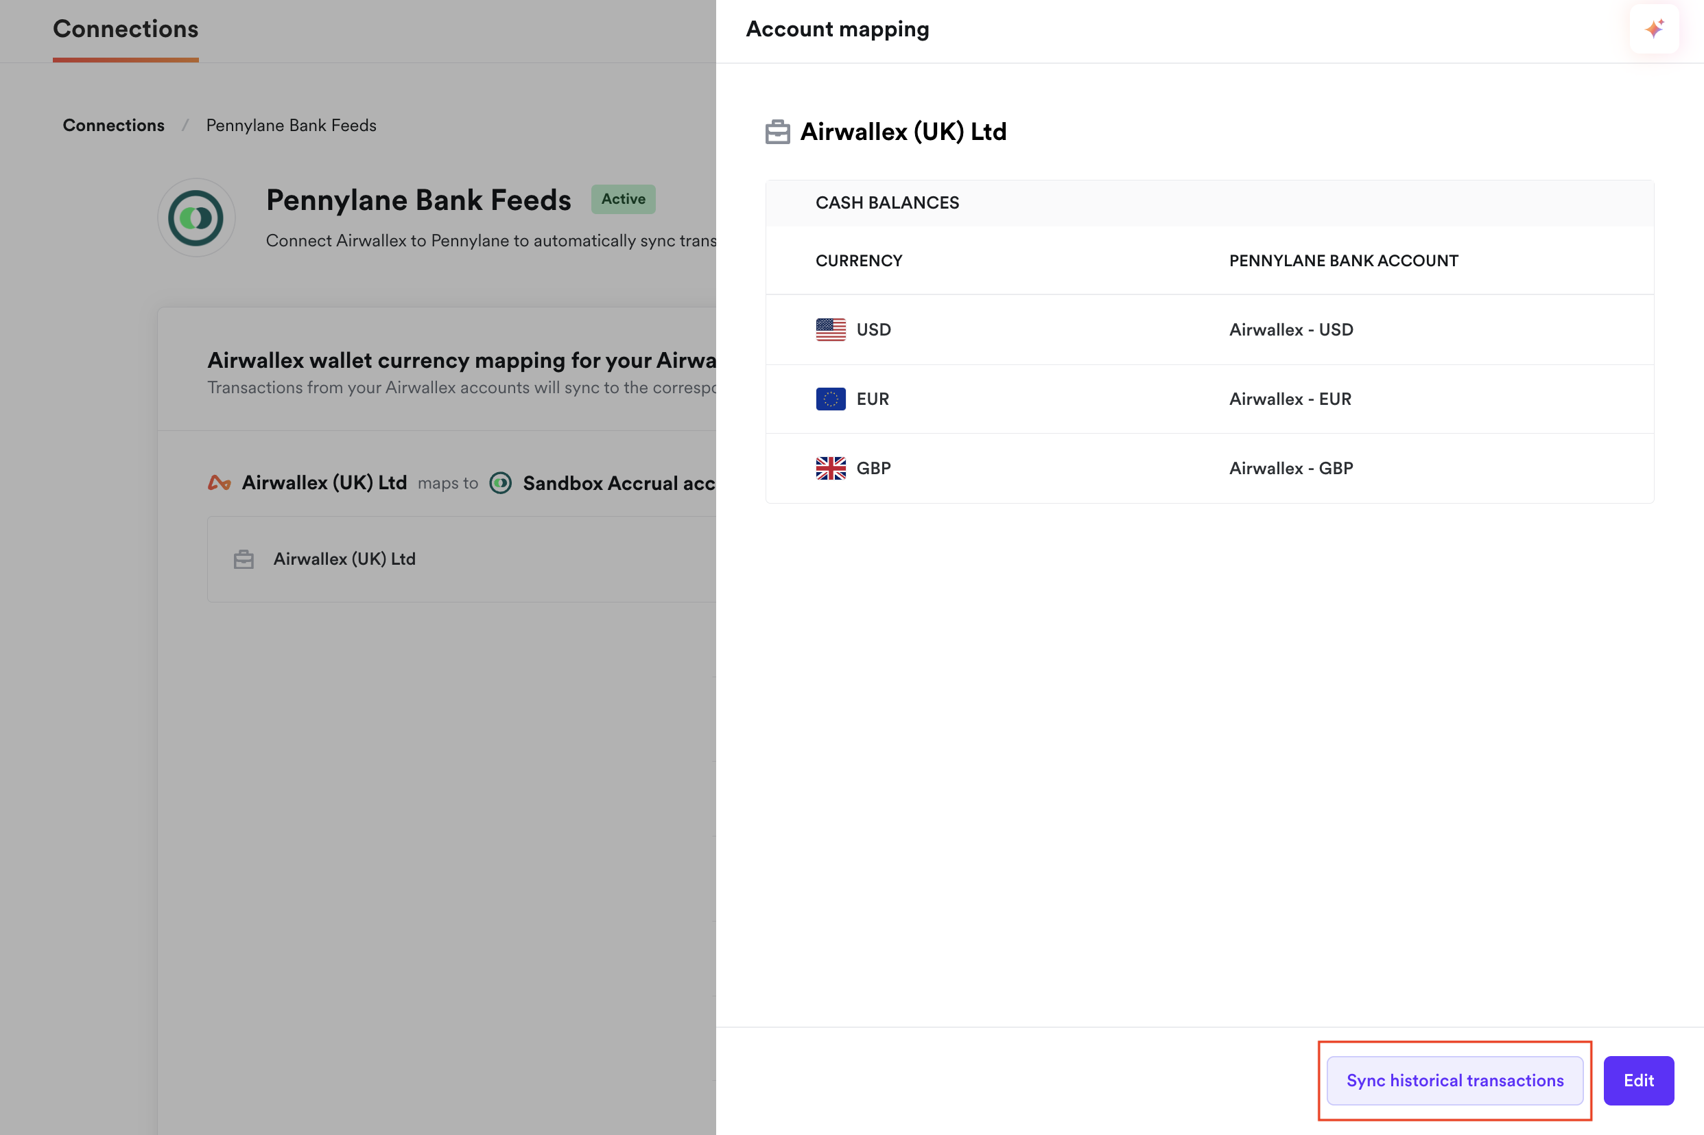1704x1135 pixels.
Task: Select Pennylane Bank Feeds breadcrumb
Action: pyautogui.click(x=291, y=125)
